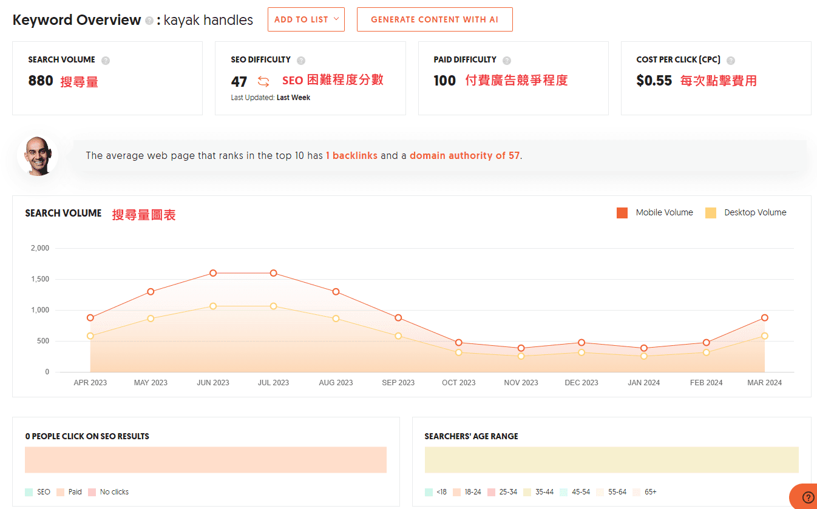Screen dimensions: 817x509
Task: Click 'JUN 2023' axis label
Action: (213, 383)
